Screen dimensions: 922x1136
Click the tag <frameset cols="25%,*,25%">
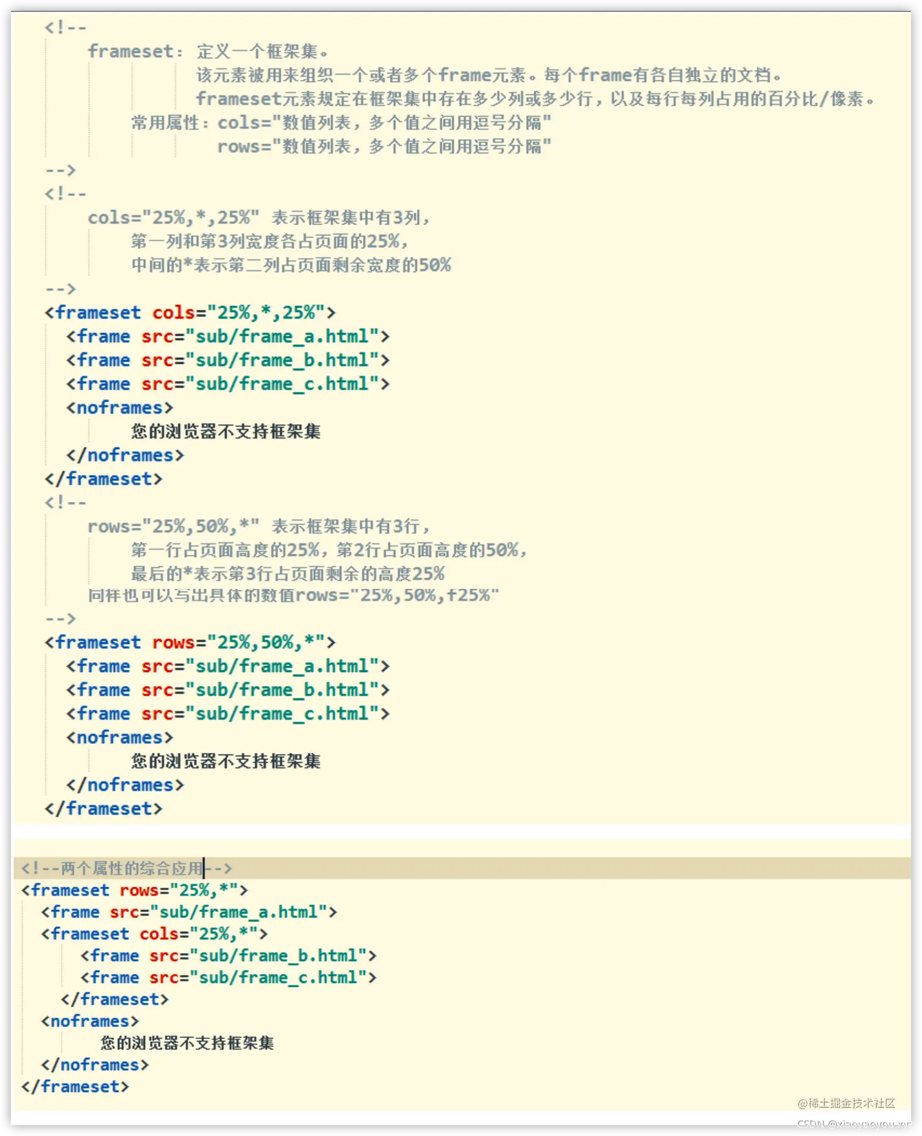tap(190, 313)
